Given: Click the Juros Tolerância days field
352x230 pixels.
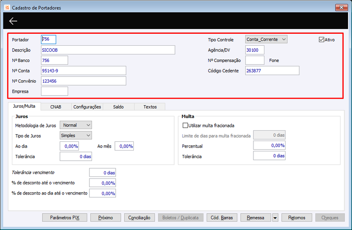Looking at the screenshot, I should 76,156.
